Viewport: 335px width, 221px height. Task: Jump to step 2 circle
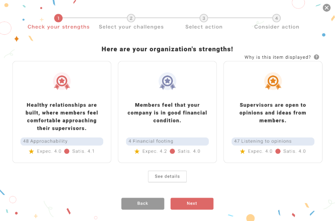(x=131, y=18)
